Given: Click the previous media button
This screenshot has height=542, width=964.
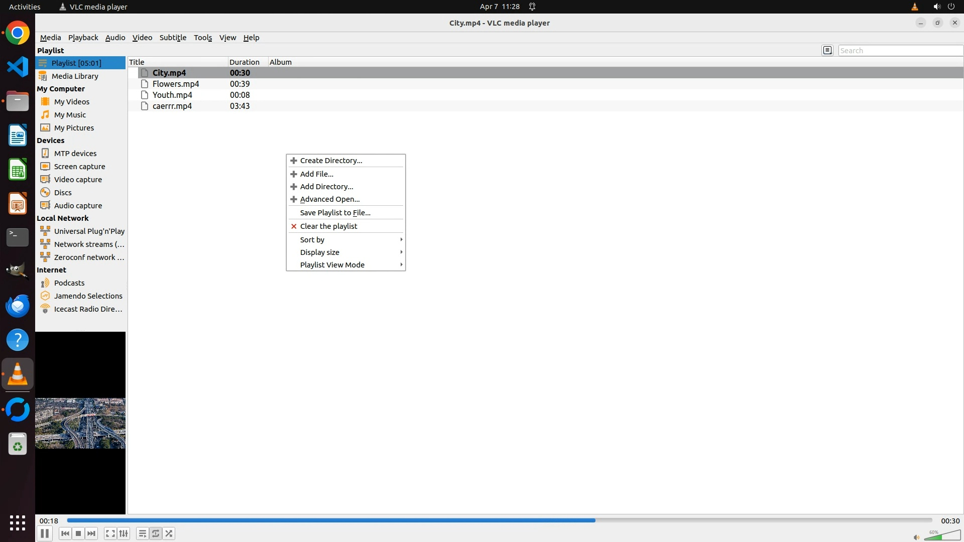Looking at the screenshot, I should tap(65, 533).
